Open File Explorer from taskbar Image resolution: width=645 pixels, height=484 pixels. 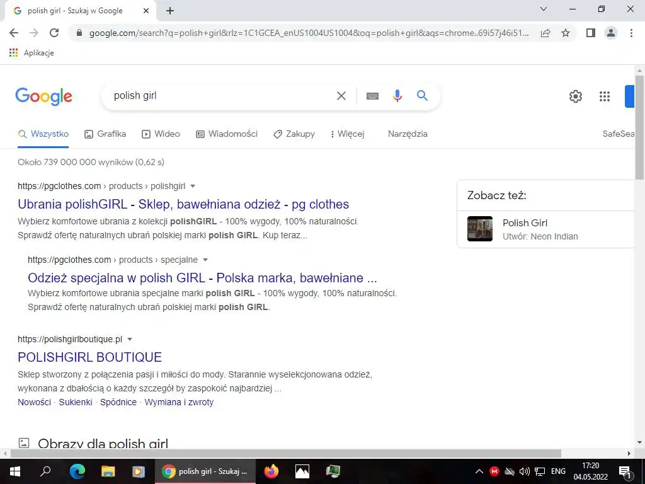coord(108,471)
